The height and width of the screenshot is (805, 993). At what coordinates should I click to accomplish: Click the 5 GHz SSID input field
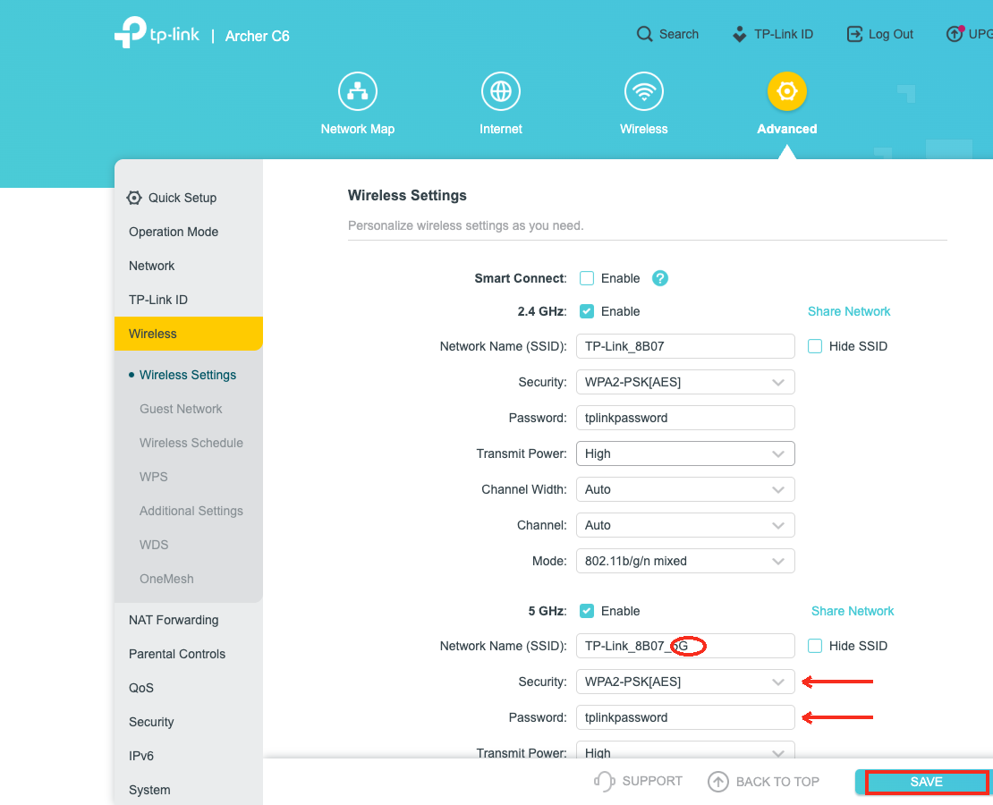pyautogui.click(x=685, y=646)
